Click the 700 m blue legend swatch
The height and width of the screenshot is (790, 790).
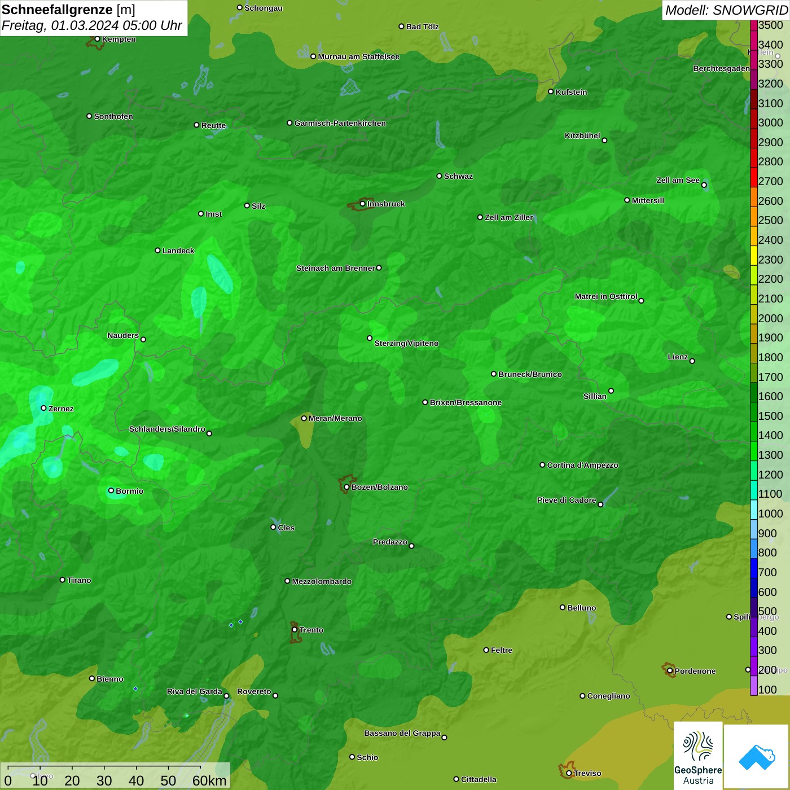tap(754, 568)
